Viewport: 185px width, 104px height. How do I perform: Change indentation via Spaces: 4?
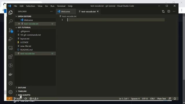pyautogui.click(x=135, y=99)
